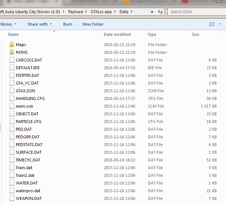
Task: Select the PEDGRP.DAT file icon
Action: pos(12,137)
